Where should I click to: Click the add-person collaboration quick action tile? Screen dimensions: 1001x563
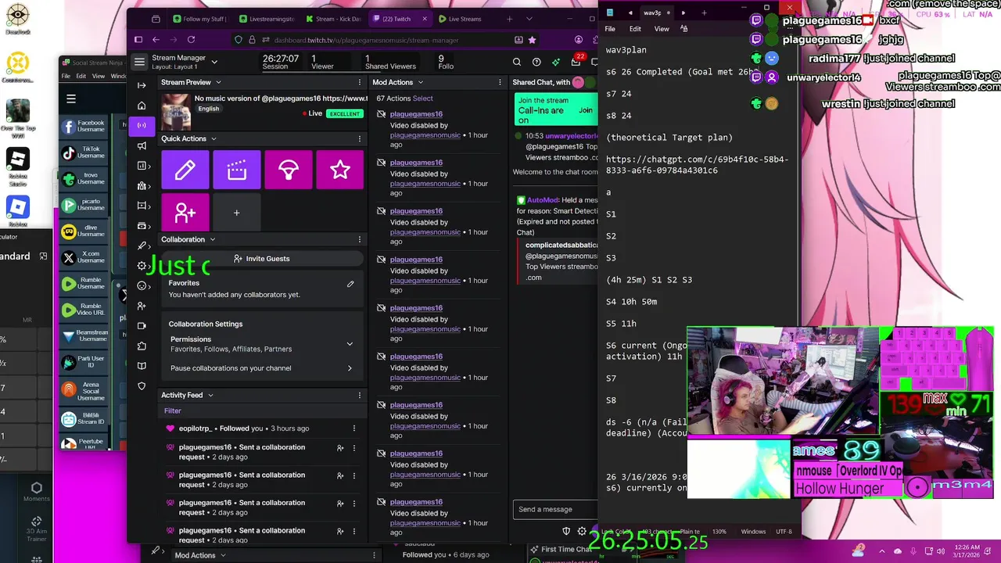[x=185, y=213]
